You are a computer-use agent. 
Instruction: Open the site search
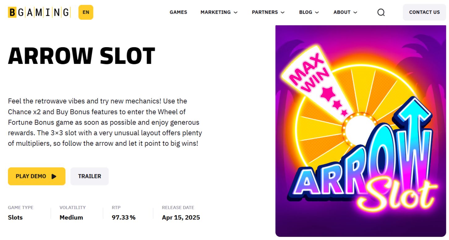point(381,12)
